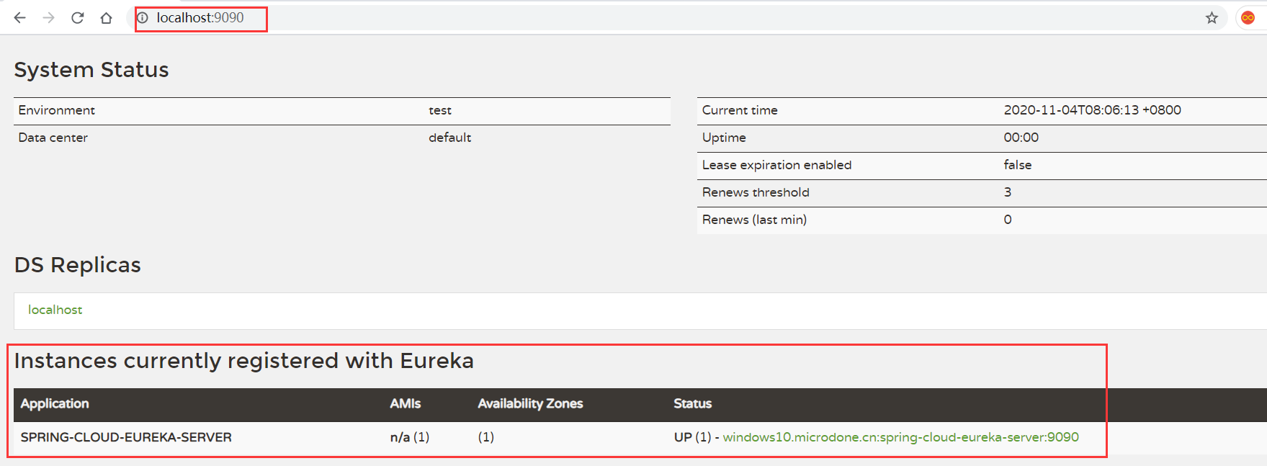Click the renews threshold value 3
This screenshot has height=466, width=1267.
point(1008,192)
